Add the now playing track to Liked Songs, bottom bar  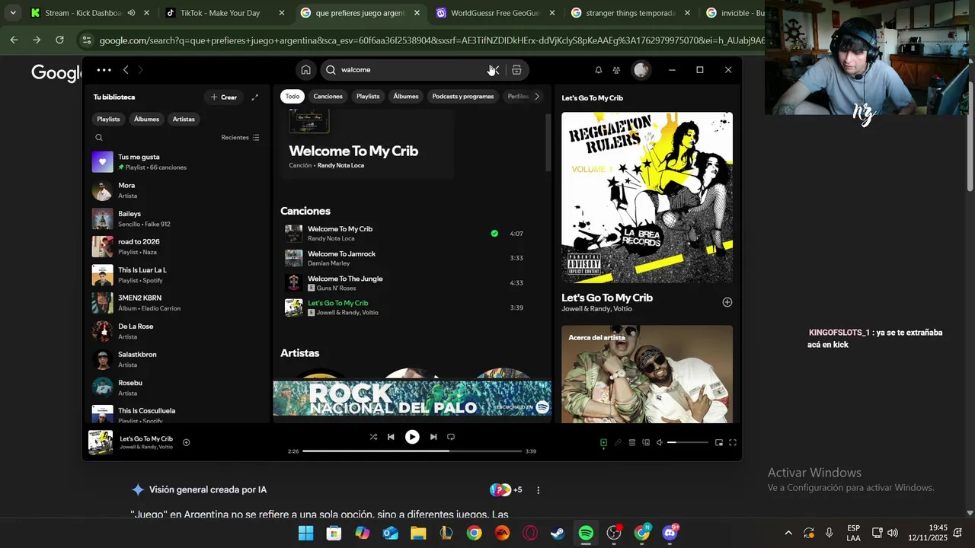coord(187,442)
